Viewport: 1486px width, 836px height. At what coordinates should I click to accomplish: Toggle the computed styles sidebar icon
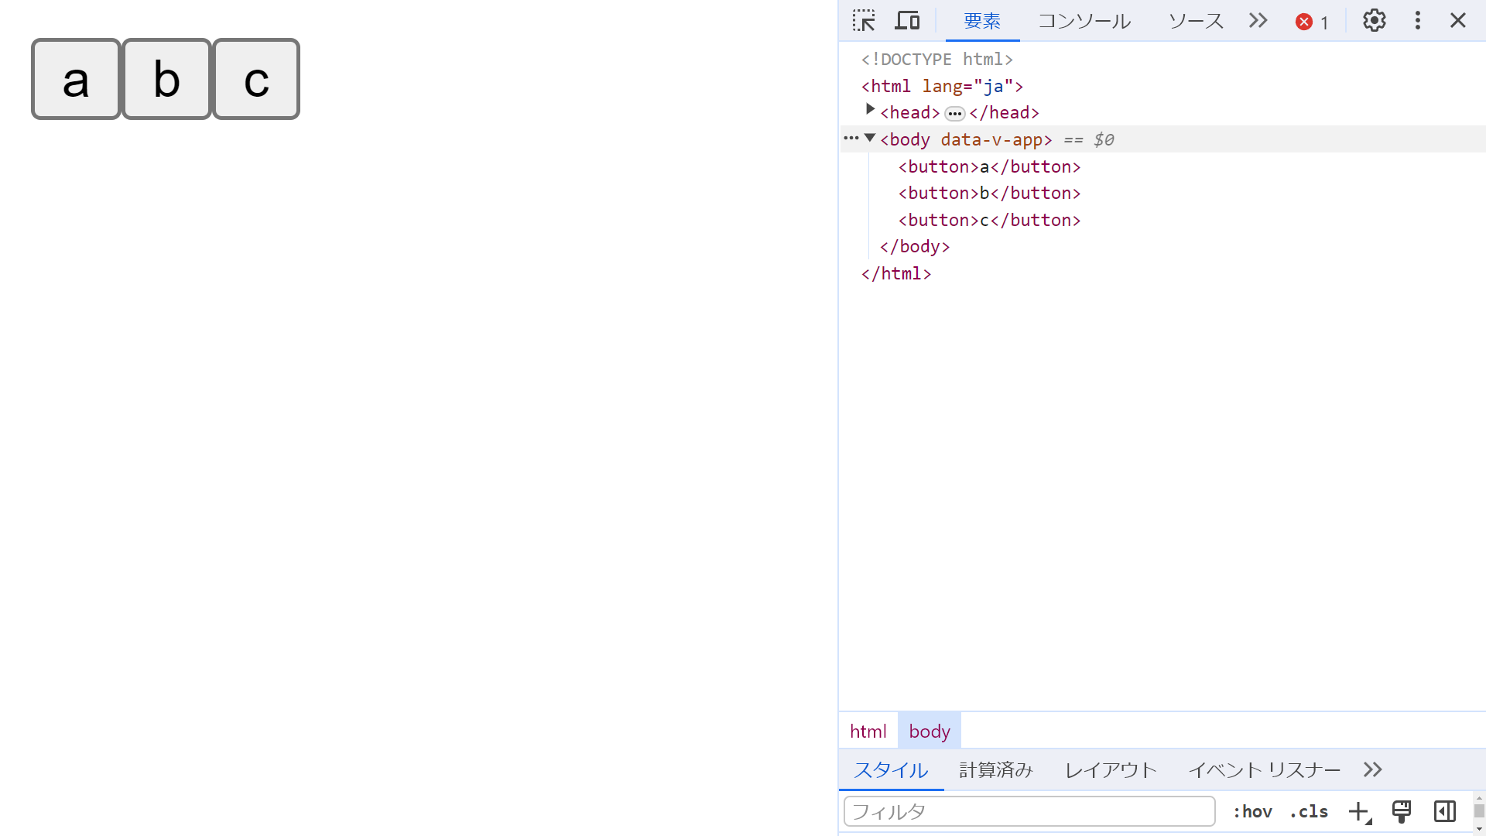(1444, 811)
